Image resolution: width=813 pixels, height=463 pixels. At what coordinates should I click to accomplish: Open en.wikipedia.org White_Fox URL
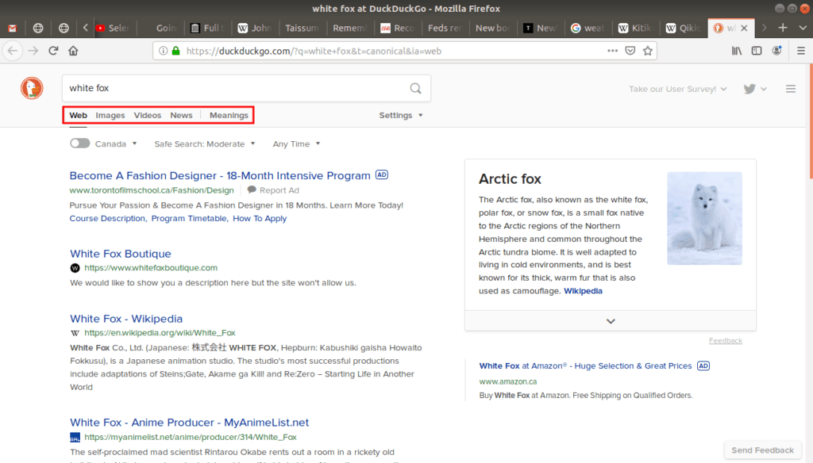(160, 332)
